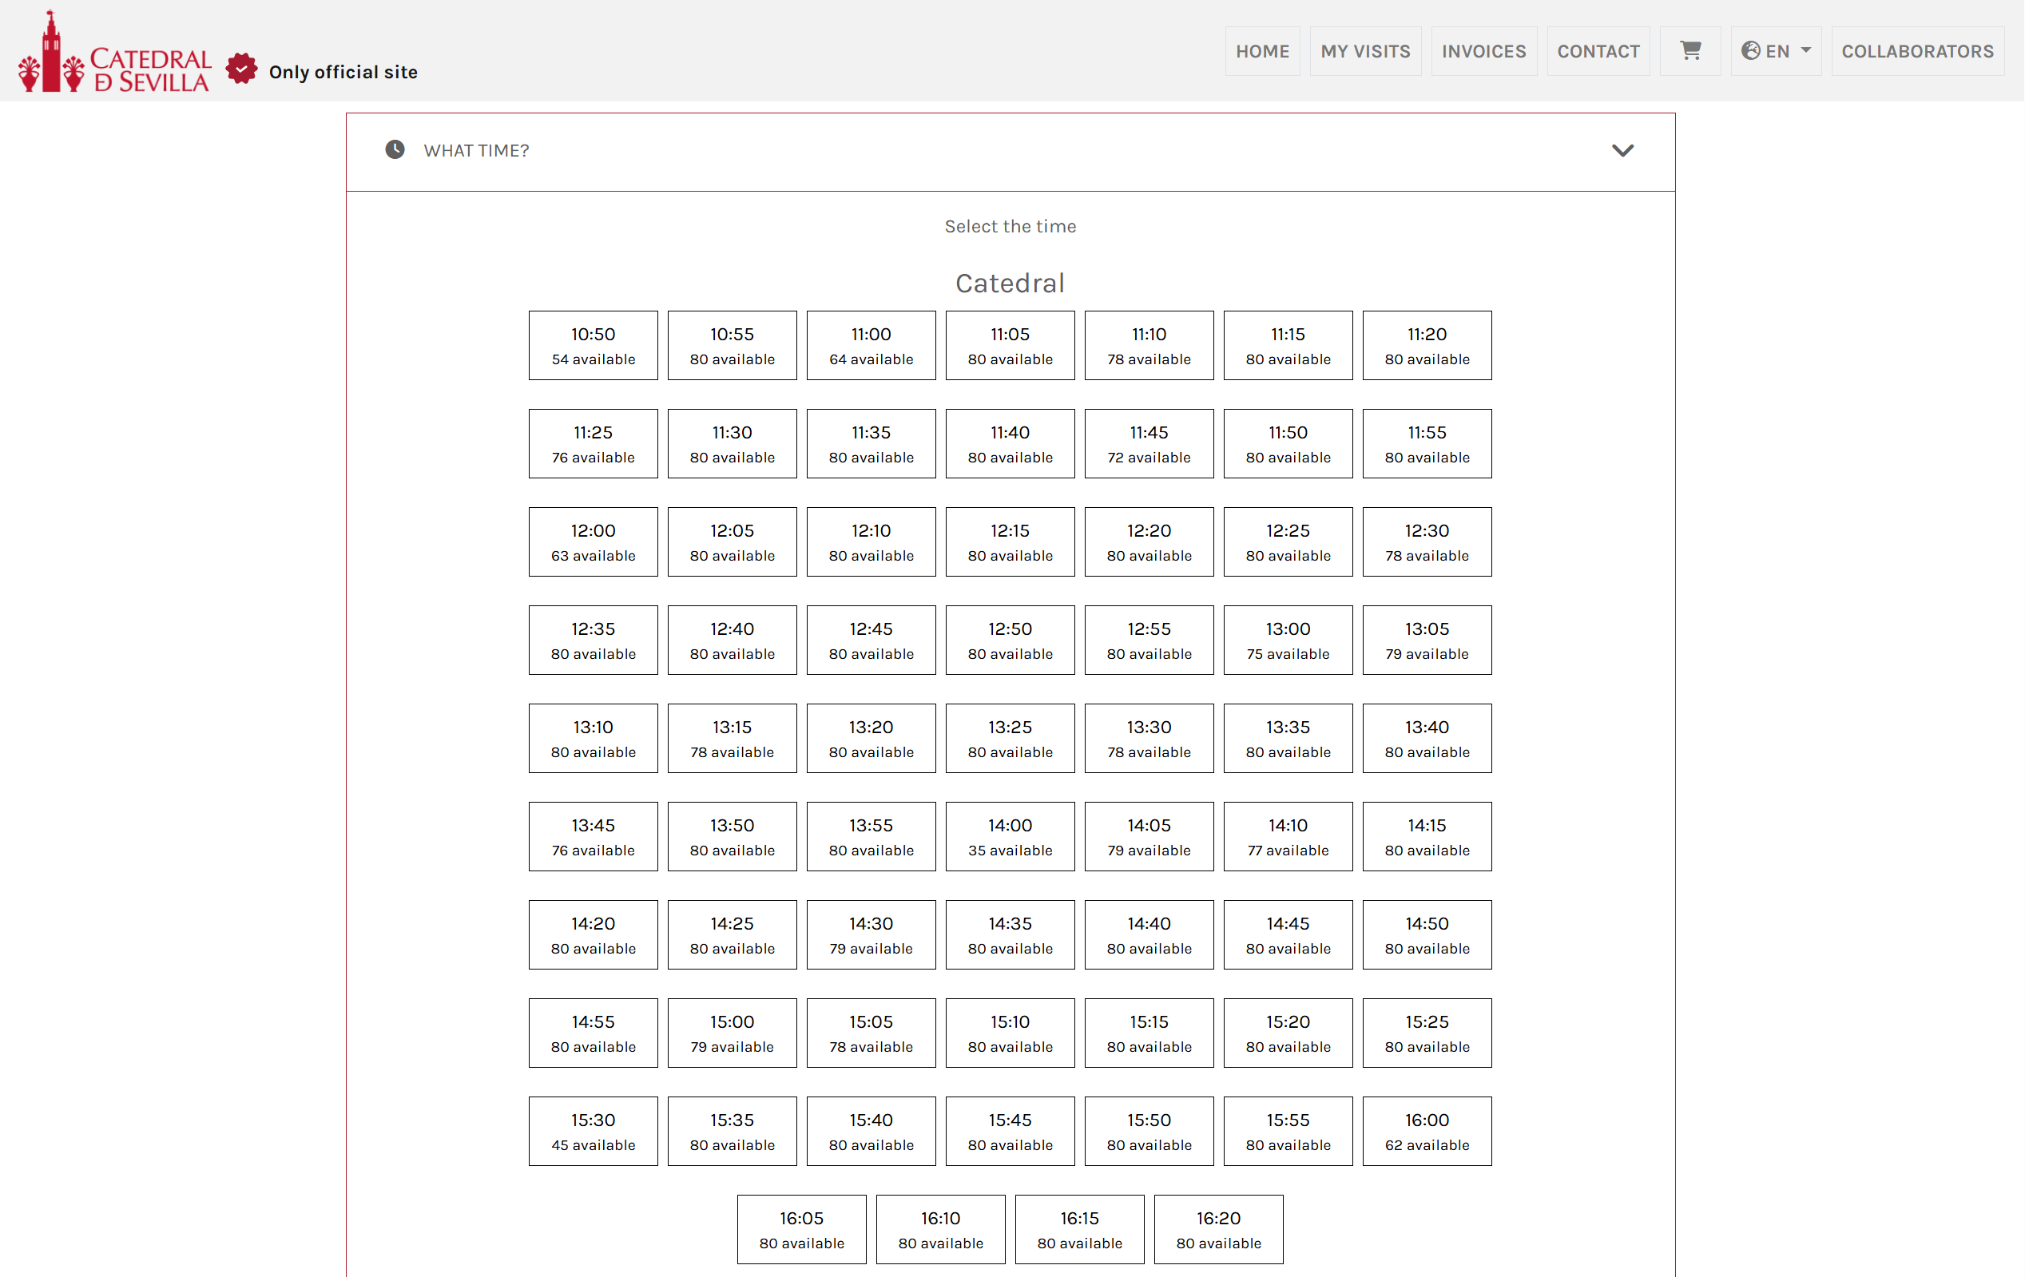Click the Catedral de Sevilla logo
This screenshot has height=1277, width=2025.
115,53
